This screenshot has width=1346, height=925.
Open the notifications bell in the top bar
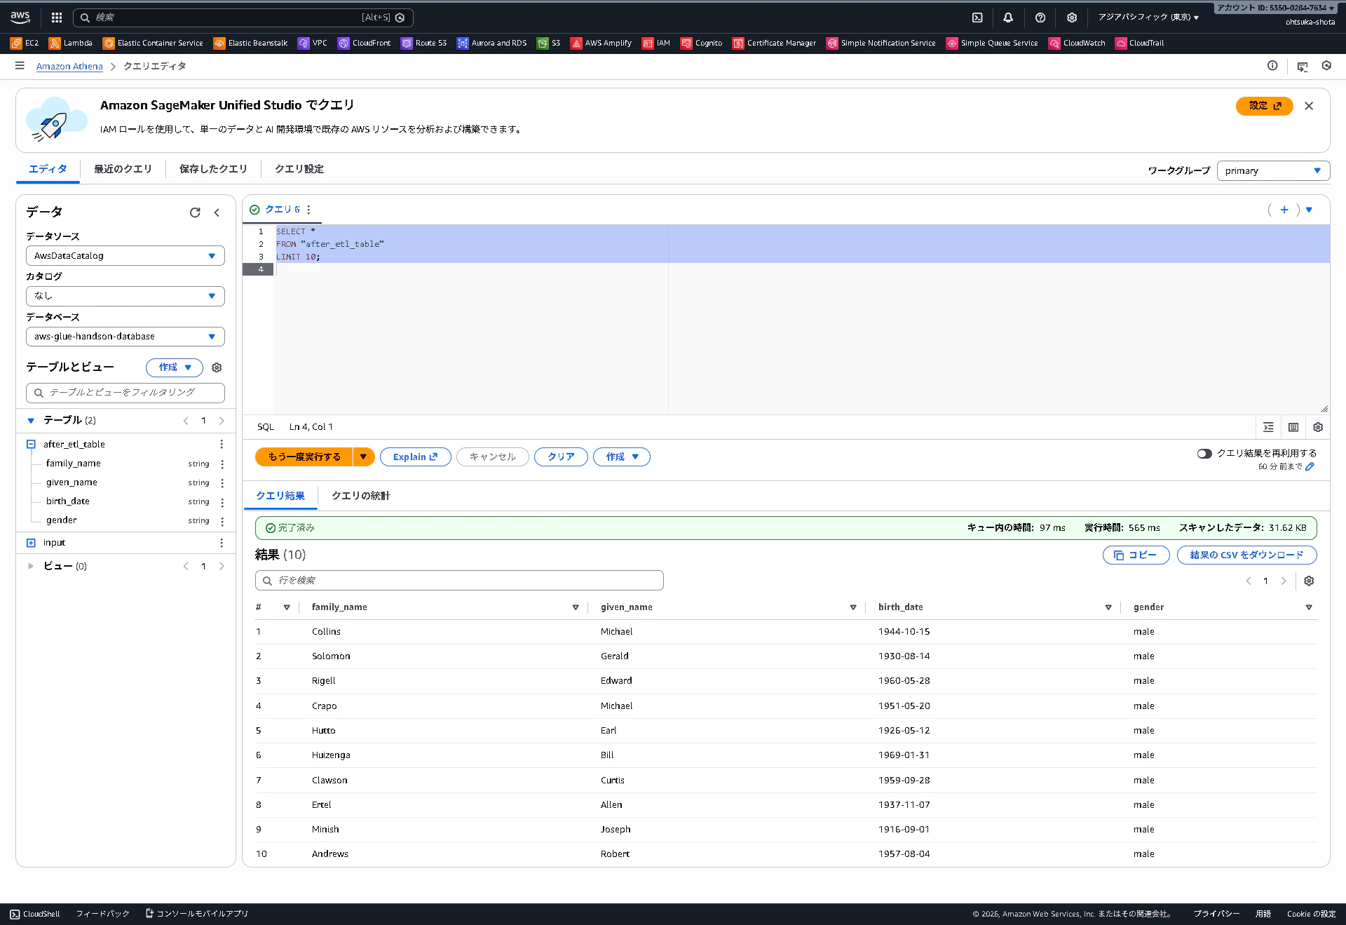coord(1009,17)
